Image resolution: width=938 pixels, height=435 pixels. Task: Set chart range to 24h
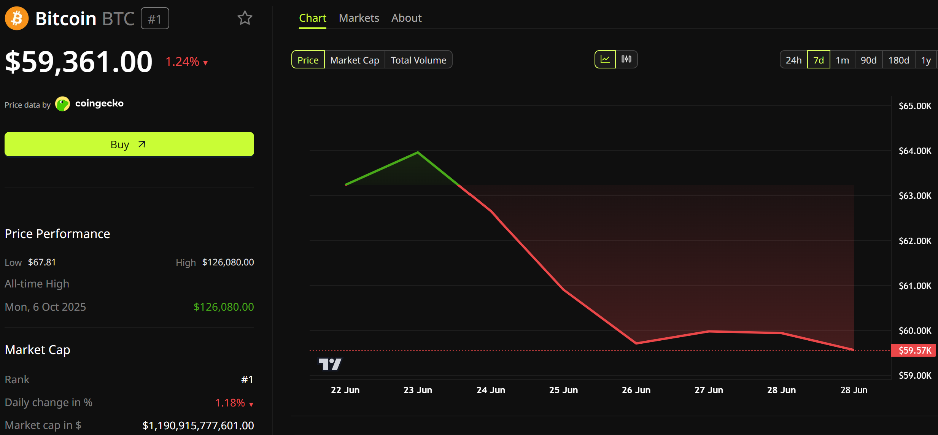point(794,60)
